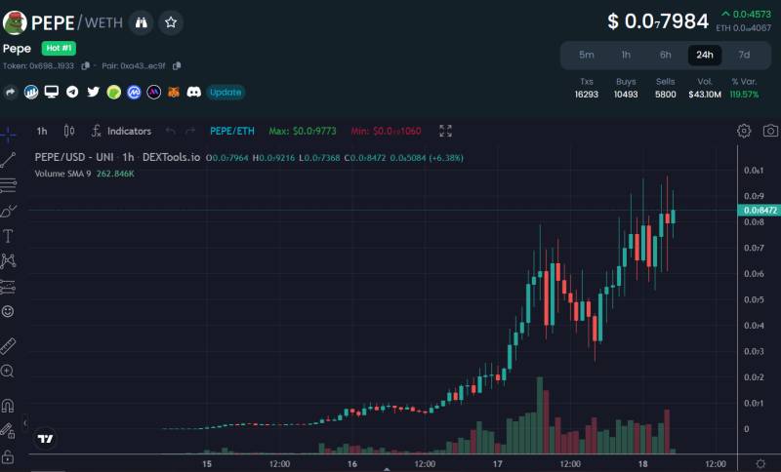Click the Volume SMA 9 legend

[84, 174]
